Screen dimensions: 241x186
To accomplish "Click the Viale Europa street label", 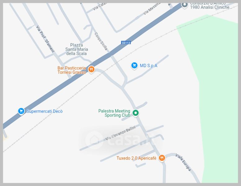I will pyautogui.click(x=183, y=162).
